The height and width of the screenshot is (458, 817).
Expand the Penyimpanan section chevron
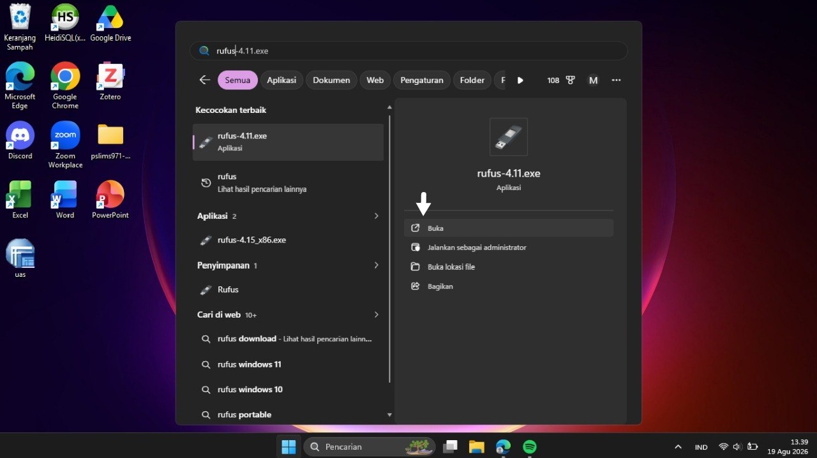[x=377, y=265]
